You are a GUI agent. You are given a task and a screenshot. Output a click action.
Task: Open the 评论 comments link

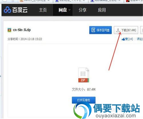click(140, 39)
